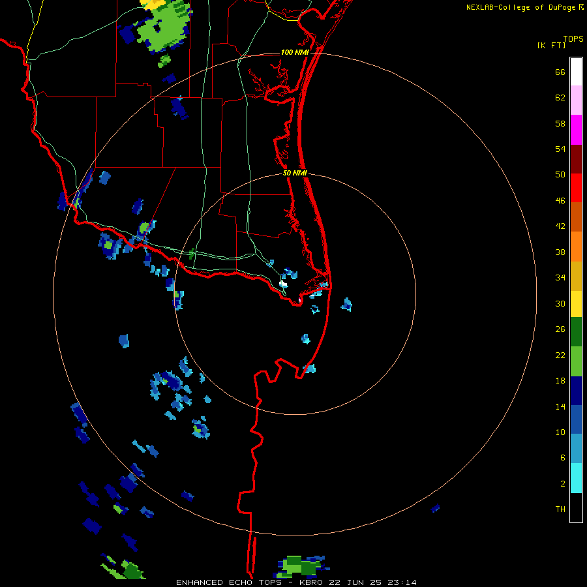Pick the bright red legend swatch

576,188
